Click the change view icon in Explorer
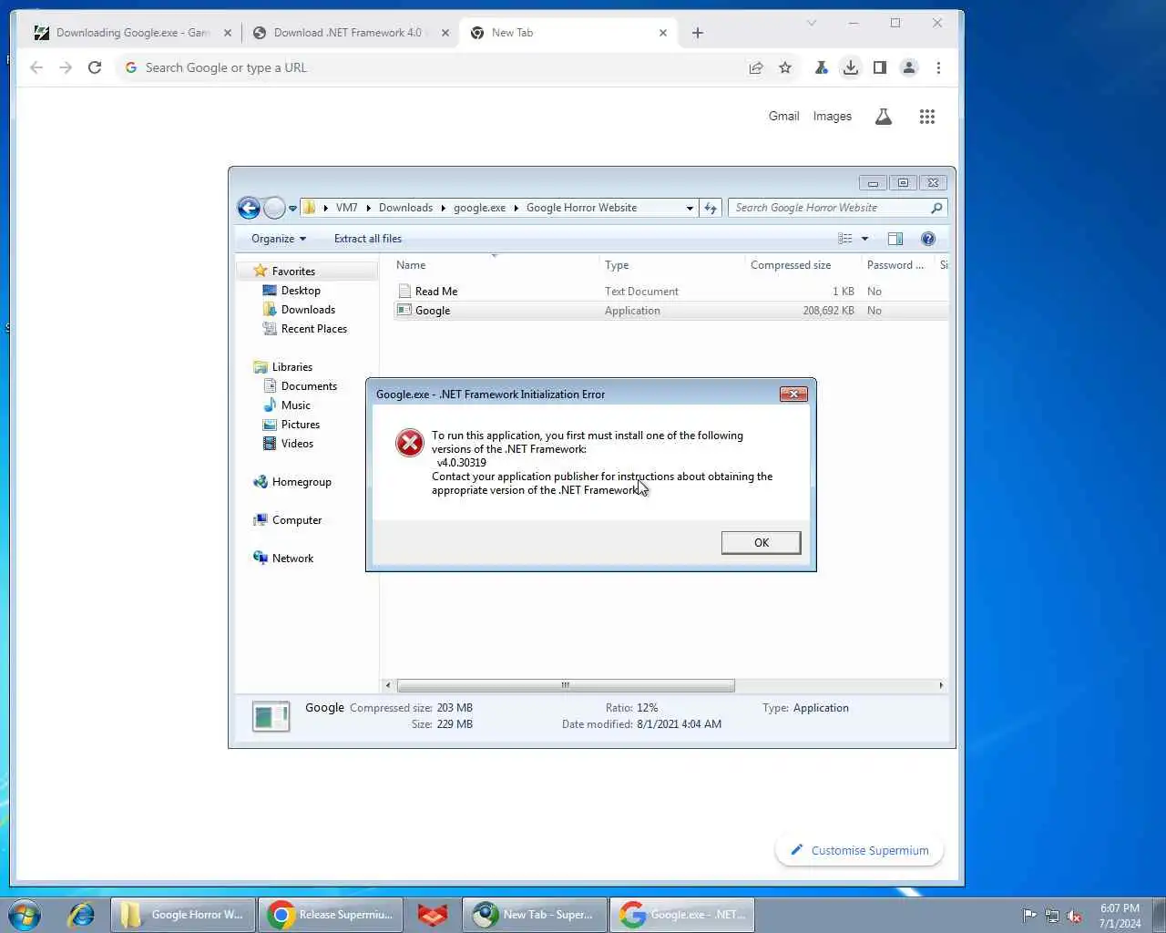This screenshot has height=933, width=1166. click(845, 239)
